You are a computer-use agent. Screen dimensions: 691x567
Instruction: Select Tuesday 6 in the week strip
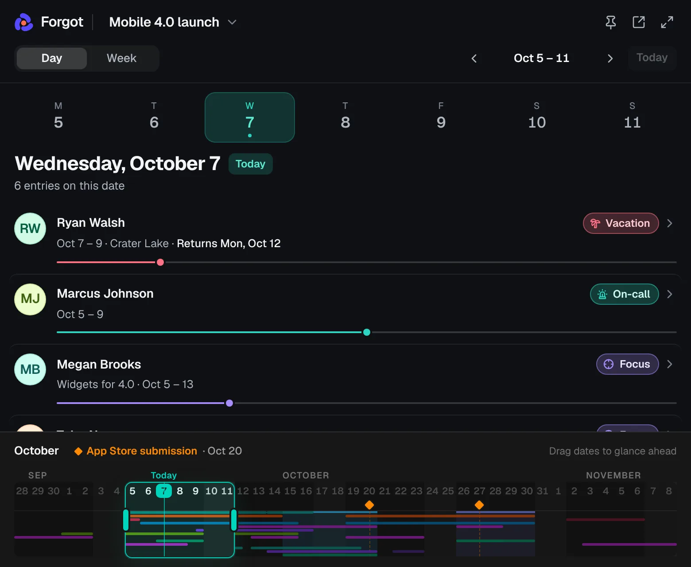(x=154, y=117)
